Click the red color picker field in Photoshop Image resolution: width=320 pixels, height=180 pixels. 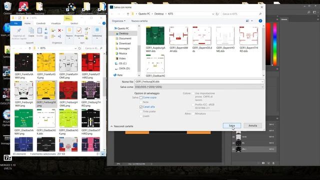pos(268,44)
